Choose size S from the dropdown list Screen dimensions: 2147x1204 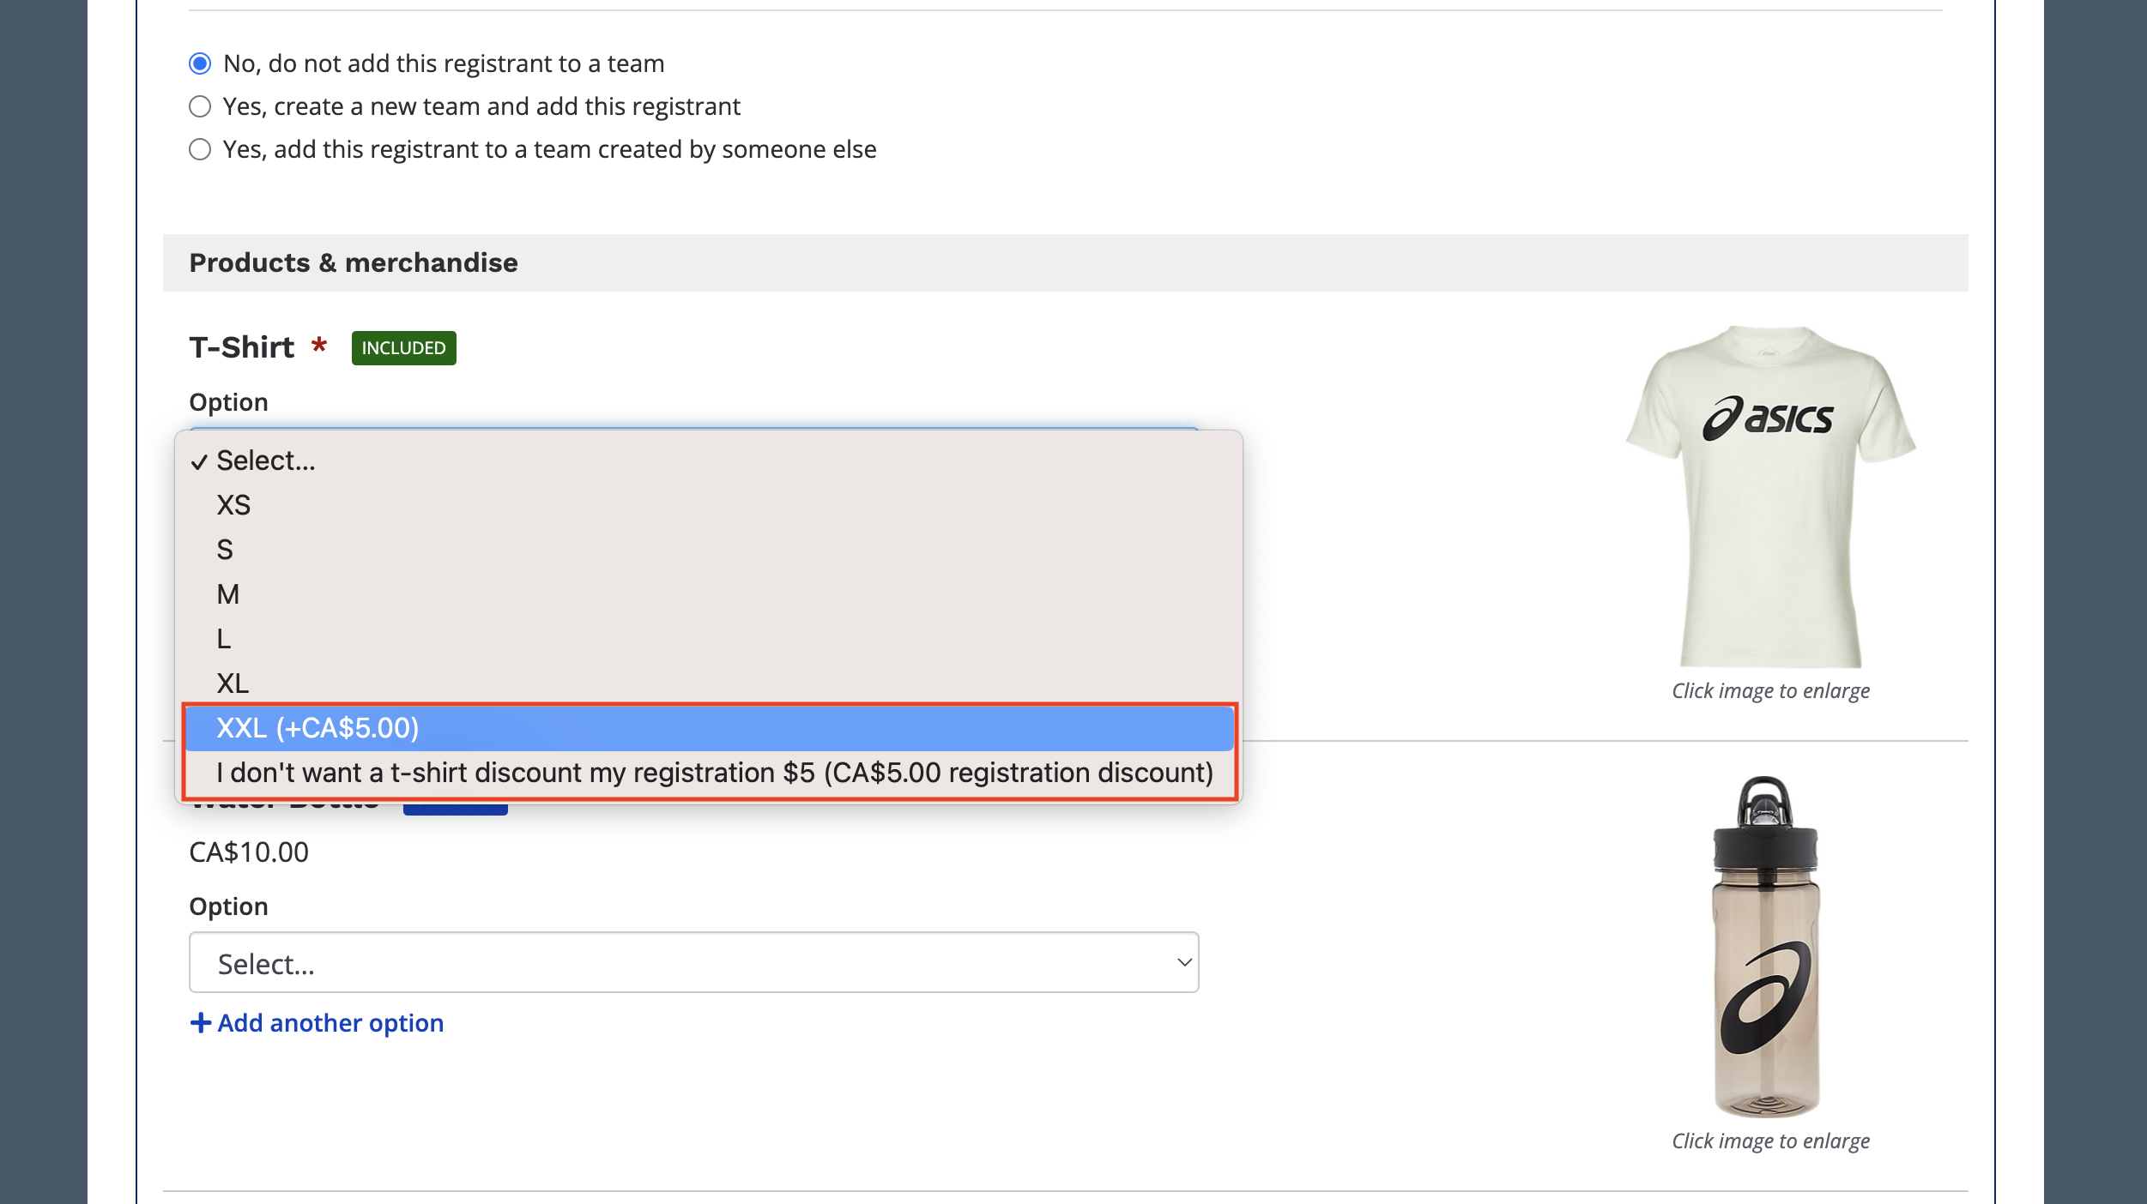click(x=225, y=550)
